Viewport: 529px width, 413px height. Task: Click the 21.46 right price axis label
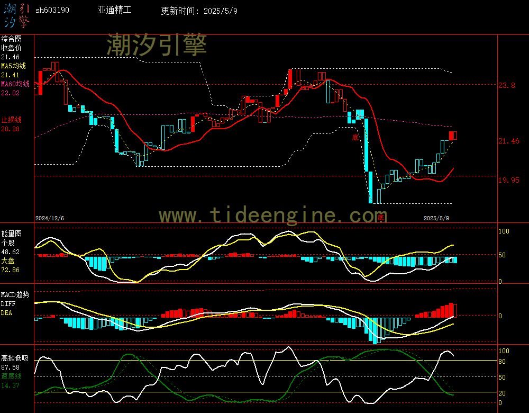[509, 141]
